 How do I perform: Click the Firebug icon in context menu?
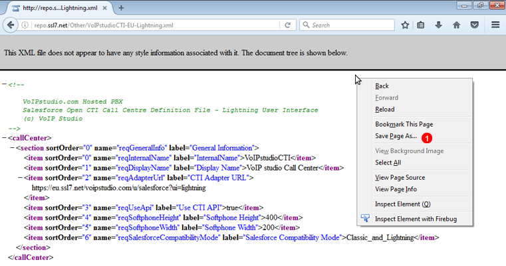[365, 218]
